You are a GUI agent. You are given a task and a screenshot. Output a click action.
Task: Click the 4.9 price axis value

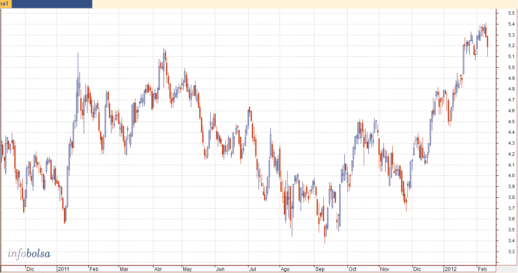click(511, 78)
